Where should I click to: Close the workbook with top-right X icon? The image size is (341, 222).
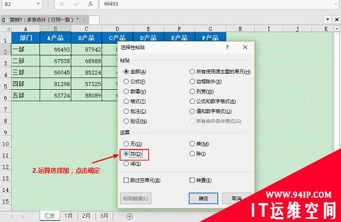click(x=337, y=20)
